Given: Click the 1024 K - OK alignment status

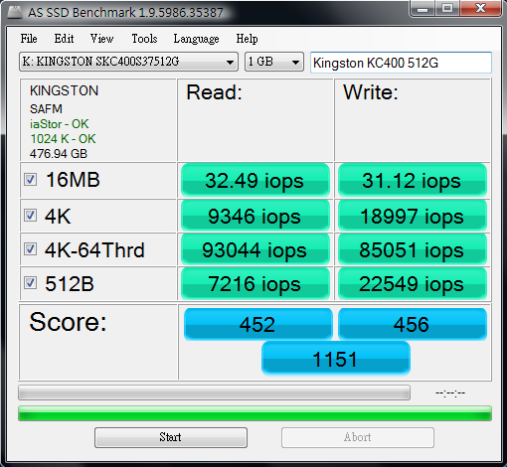Looking at the screenshot, I should (63, 139).
